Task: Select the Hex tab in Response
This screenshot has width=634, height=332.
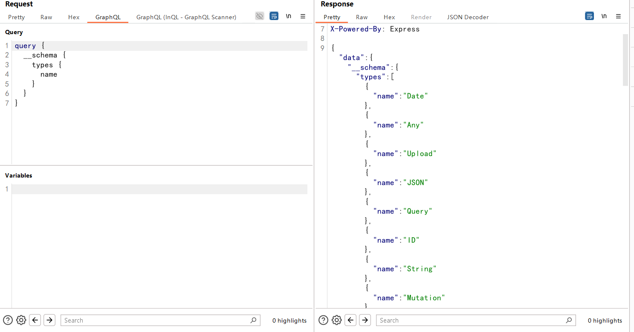Action: click(389, 17)
